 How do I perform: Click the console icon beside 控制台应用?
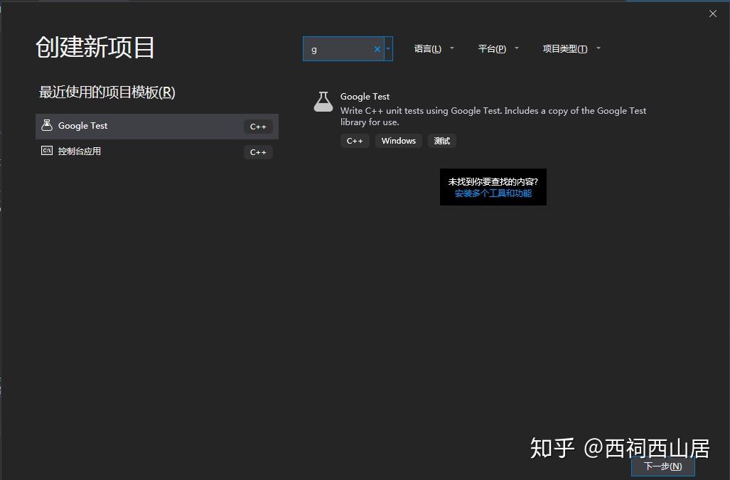click(x=47, y=150)
